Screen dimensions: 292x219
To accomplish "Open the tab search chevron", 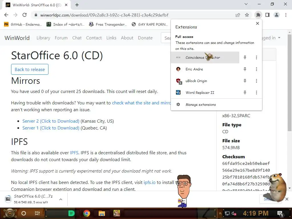I will click(246, 4).
